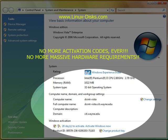This screenshot has height=140, width=168.
Task: Minimize the System window
Action: point(150,3)
